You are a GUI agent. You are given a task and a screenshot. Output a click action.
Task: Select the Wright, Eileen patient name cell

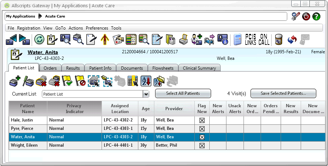click(28, 146)
